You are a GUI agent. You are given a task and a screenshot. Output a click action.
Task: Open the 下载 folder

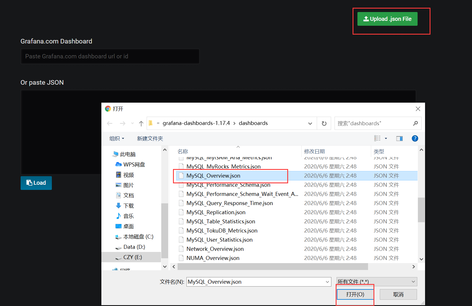pyautogui.click(x=125, y=206)
